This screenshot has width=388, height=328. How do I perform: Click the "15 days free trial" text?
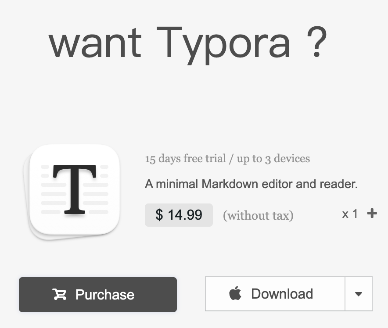coord(185,159)
